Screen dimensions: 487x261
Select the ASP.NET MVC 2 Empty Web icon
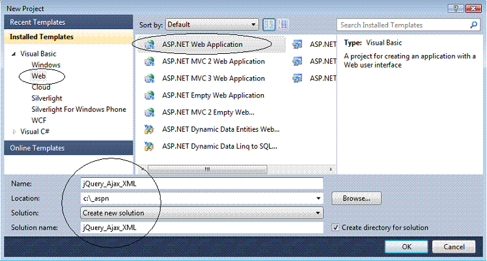tap(149, 112)
